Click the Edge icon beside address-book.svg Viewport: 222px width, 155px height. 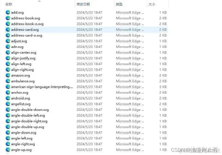(8, 18)
